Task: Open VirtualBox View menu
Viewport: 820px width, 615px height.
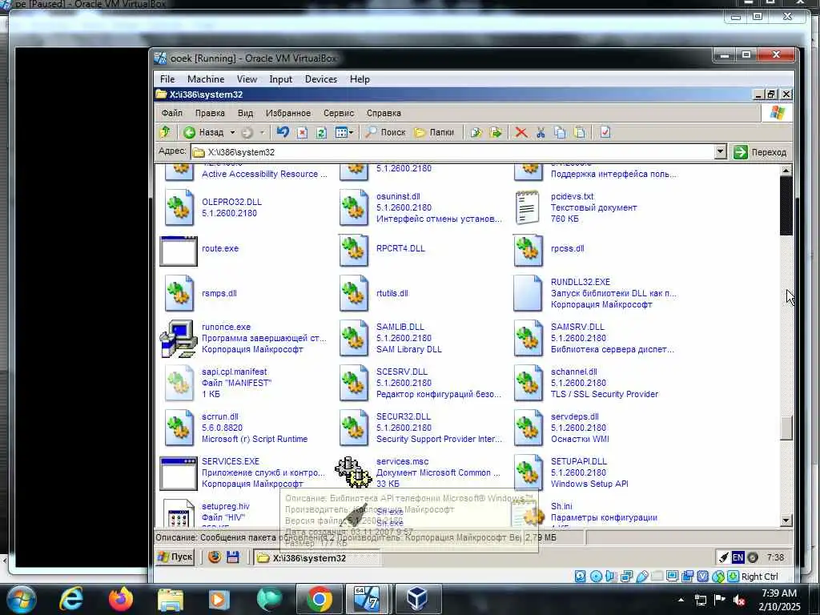Action: pyautogui.click(x=247, y=79)
